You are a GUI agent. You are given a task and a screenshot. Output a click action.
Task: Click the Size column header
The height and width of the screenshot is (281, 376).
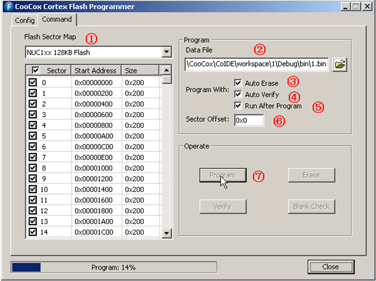140,70
